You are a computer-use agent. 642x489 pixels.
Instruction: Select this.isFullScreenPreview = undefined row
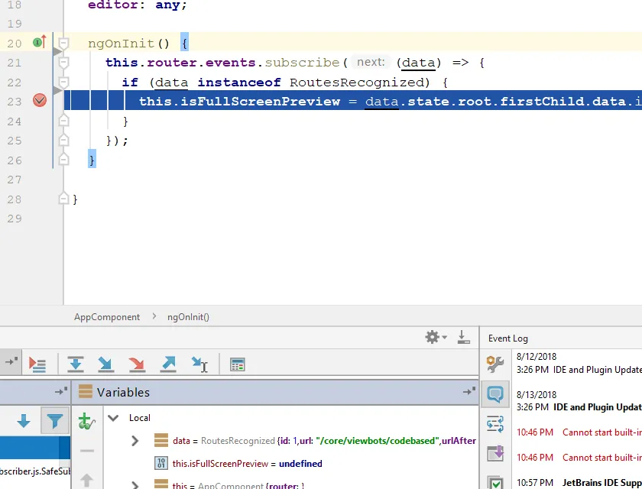tap(290, 464)
